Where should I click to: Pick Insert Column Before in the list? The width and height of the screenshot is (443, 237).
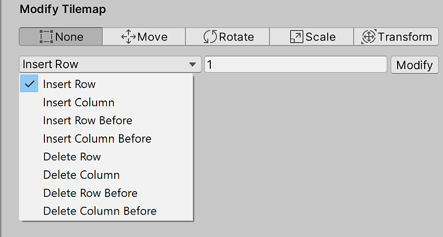point(97,139)
